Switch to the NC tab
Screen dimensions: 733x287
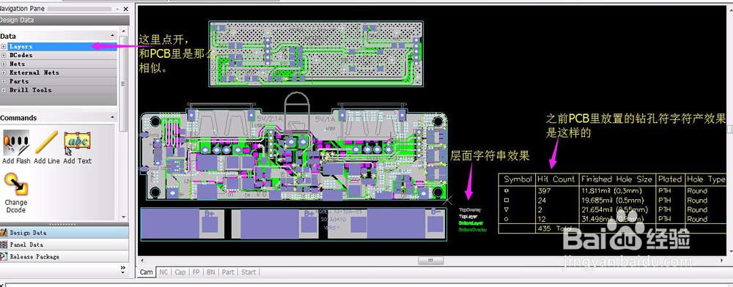[163, 272]
